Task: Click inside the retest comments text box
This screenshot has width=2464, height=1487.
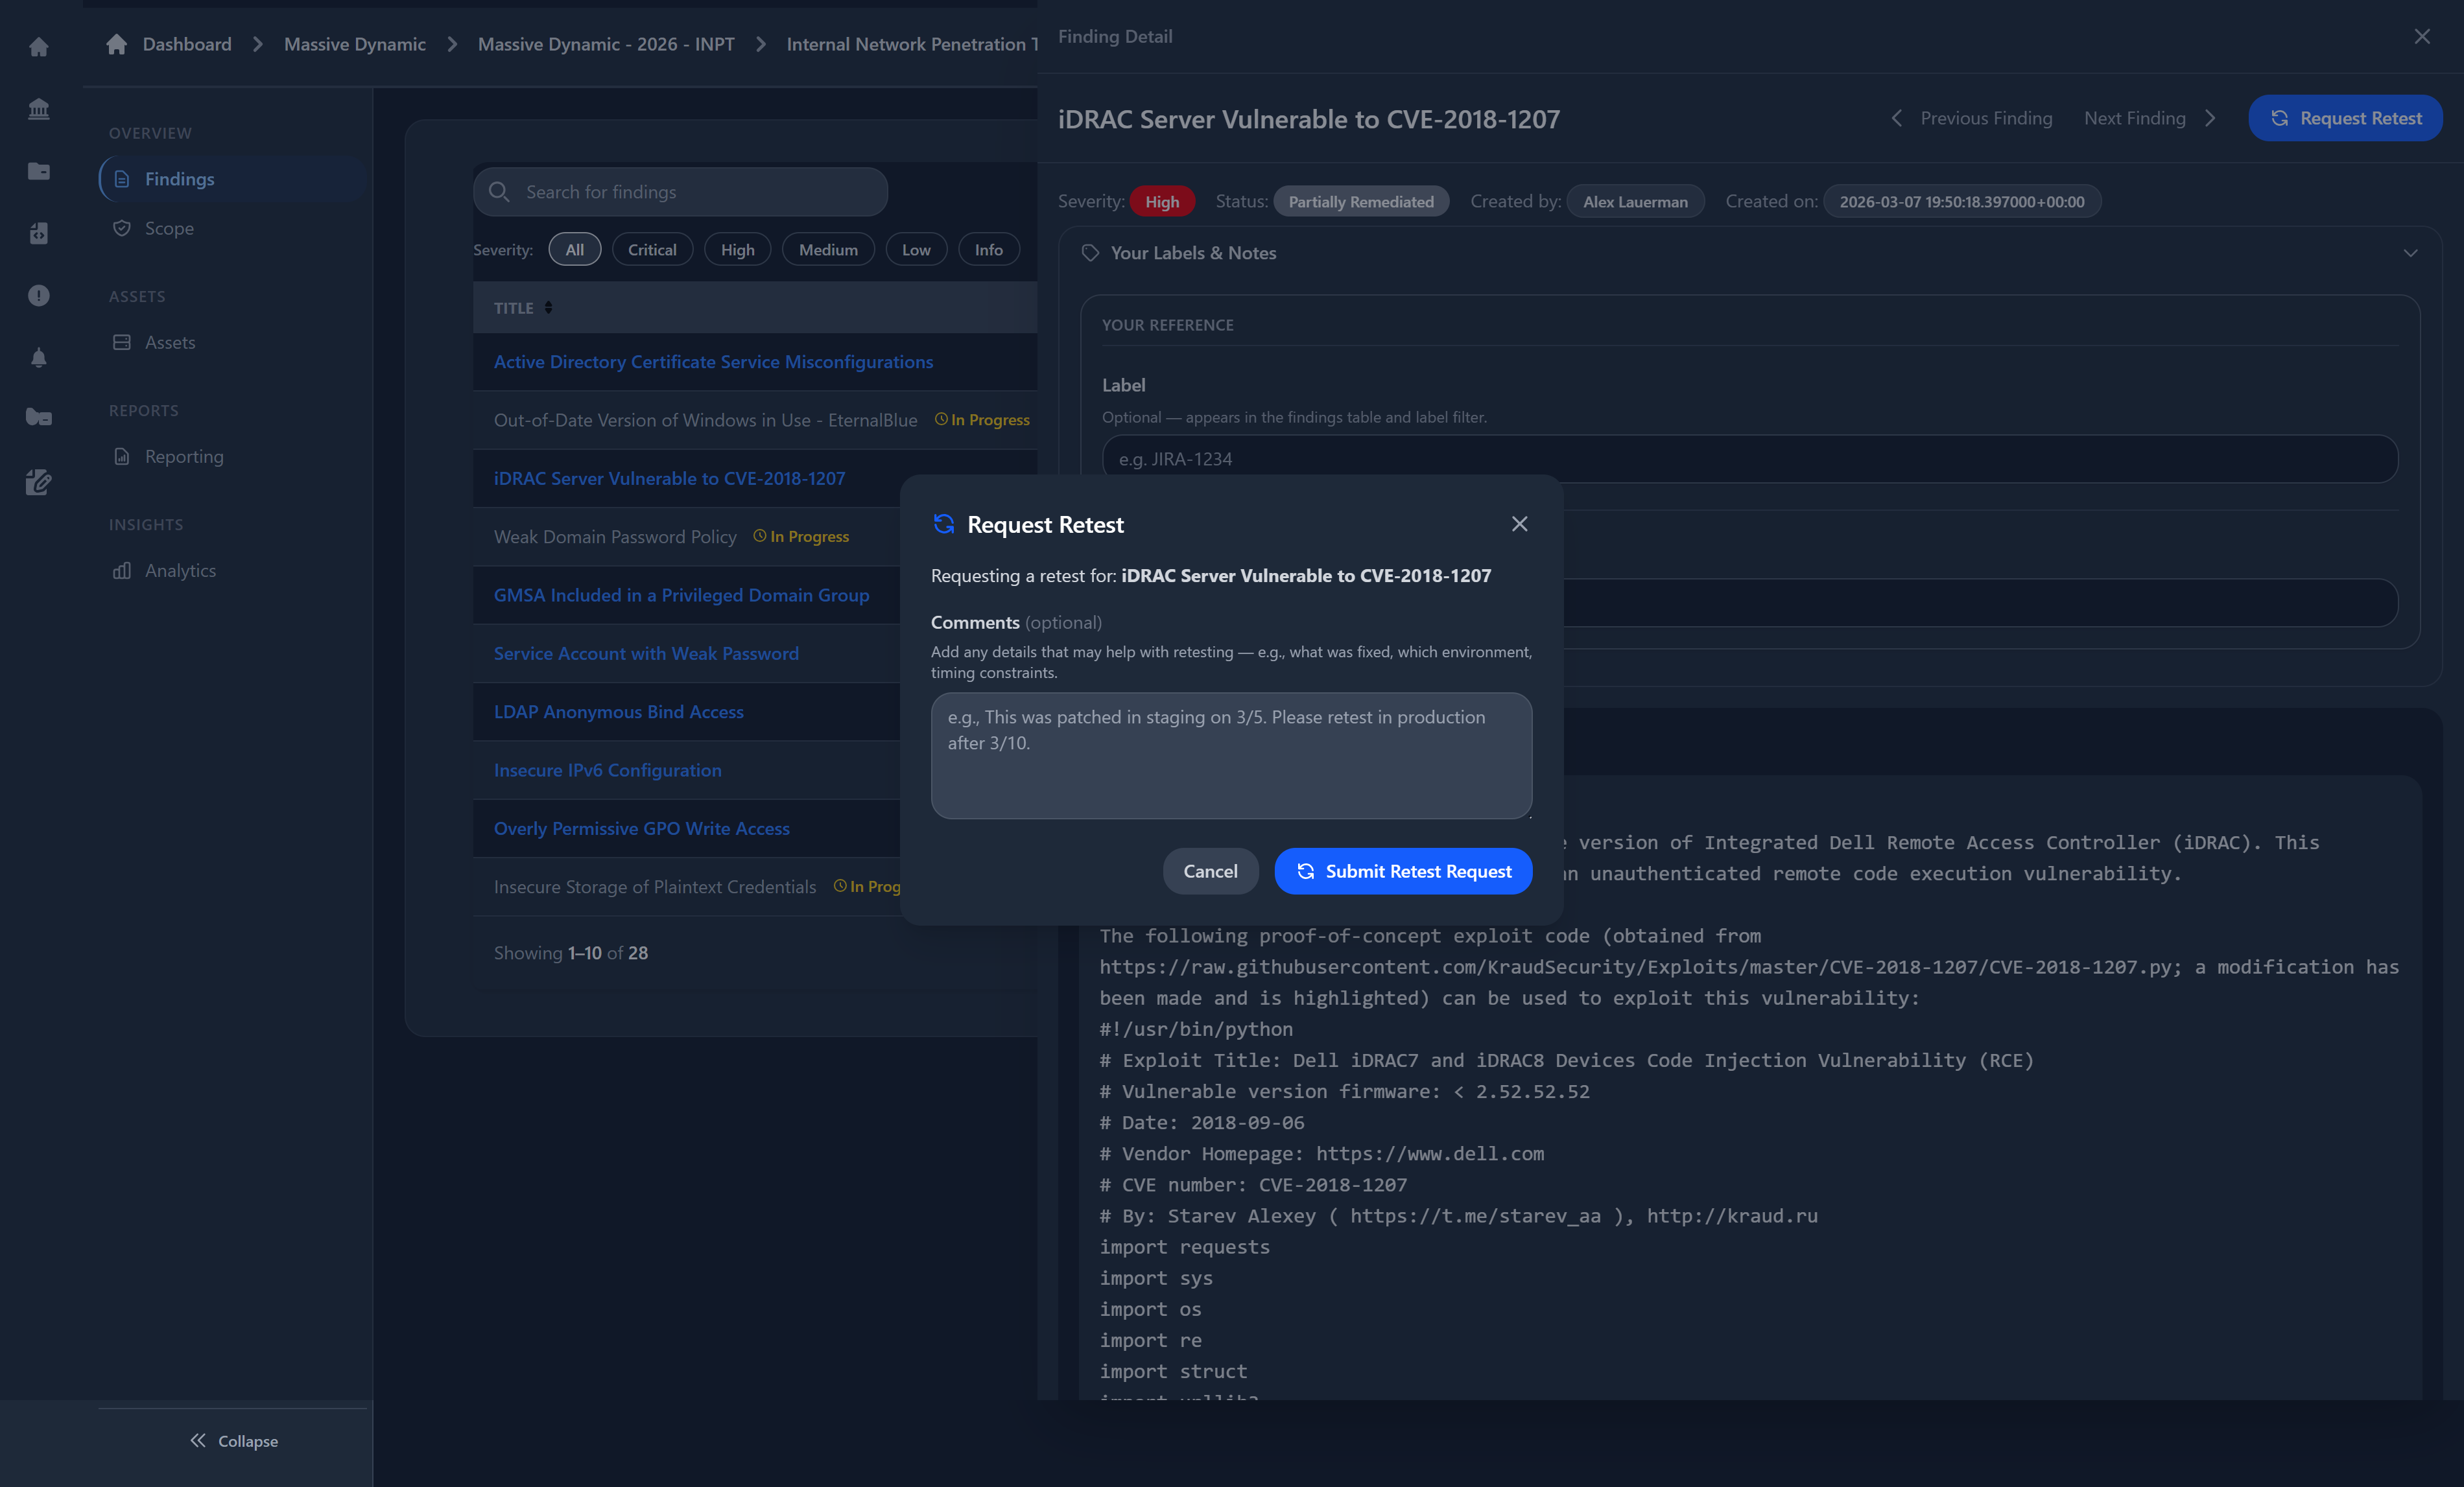Action: click(1230, 756)
